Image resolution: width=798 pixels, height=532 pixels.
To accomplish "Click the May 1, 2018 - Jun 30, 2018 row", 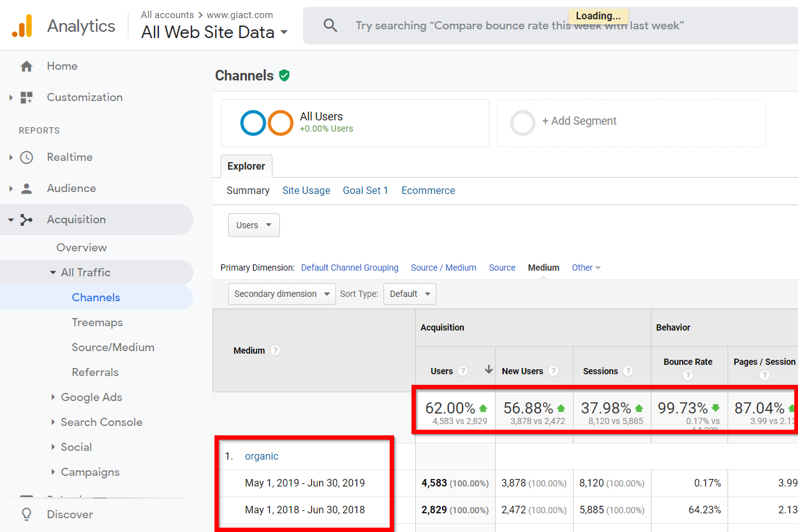I will [305, 510].
